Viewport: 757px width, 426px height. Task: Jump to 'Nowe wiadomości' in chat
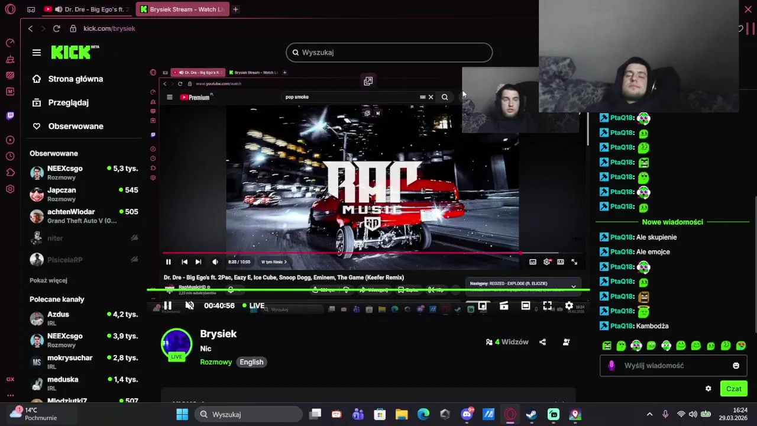[x=672, y=222]
